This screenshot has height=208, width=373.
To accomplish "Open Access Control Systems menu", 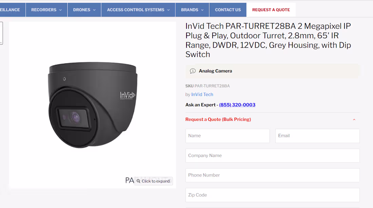I will pyautogui.click(x=138, y=10).
